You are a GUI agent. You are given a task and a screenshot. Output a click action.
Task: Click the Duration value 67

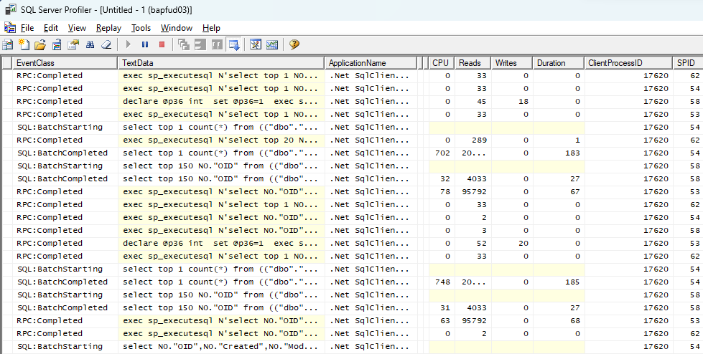pos(574,191)
